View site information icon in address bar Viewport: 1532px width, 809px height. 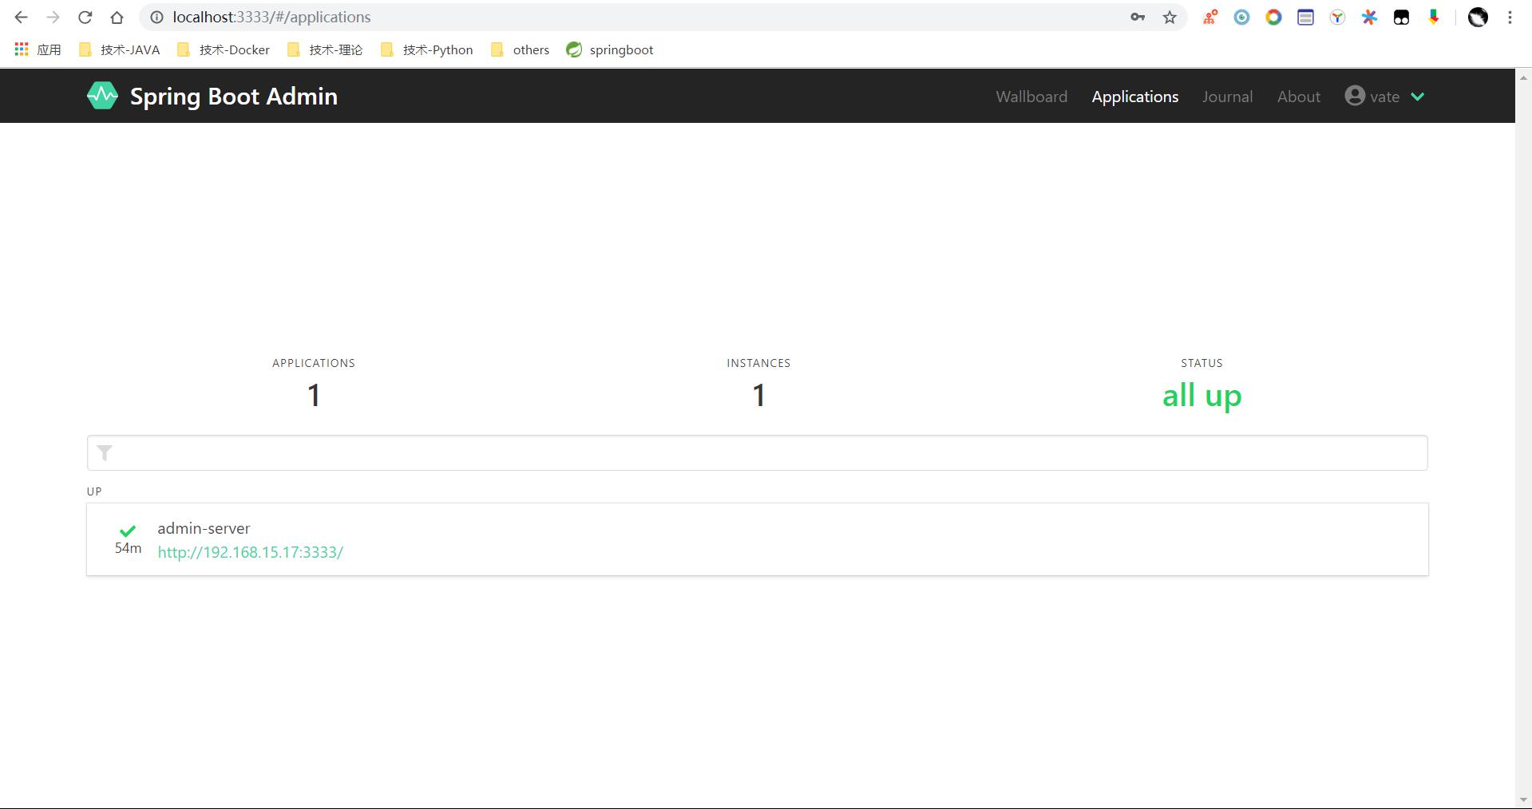pyautogui.click(x=157, y=17)
